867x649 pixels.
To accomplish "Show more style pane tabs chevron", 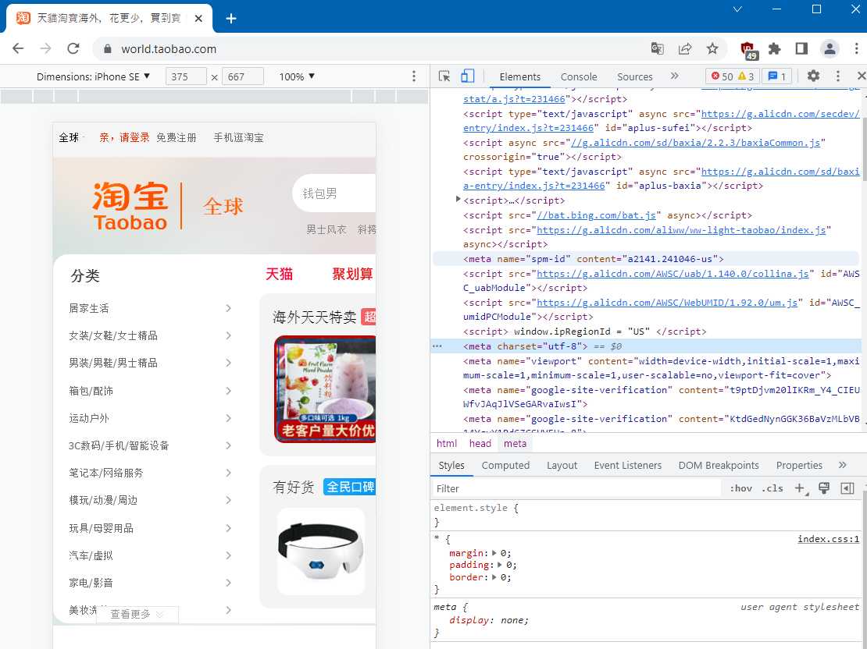I will click(x=842, y=465).
